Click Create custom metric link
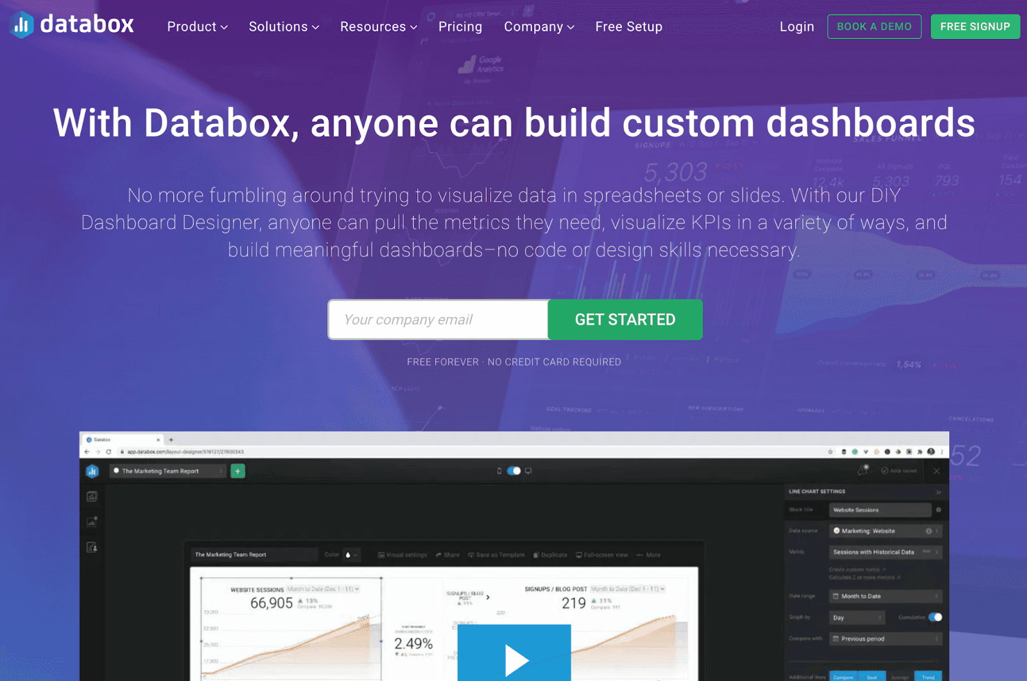Image resolution: width=1027 pixels, height=681 pixels. [x=857, y=569]
